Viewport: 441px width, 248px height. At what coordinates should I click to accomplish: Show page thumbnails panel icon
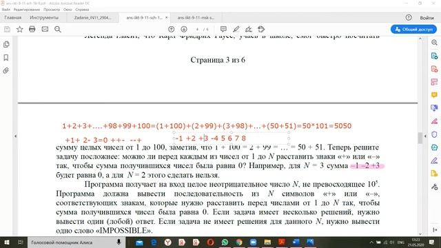(x=6, y=44)
